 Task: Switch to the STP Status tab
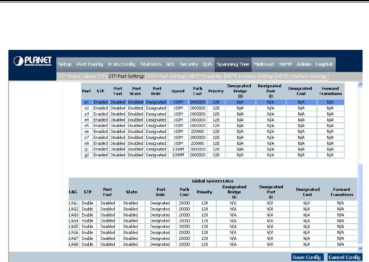[69, 76]
